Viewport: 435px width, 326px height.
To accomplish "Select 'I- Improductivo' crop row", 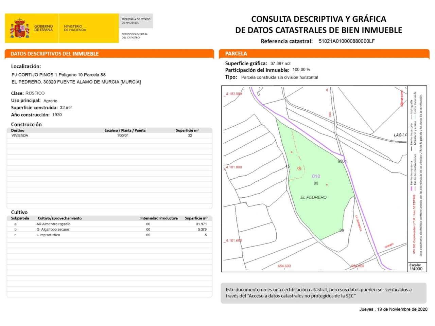I will point(48,235).
